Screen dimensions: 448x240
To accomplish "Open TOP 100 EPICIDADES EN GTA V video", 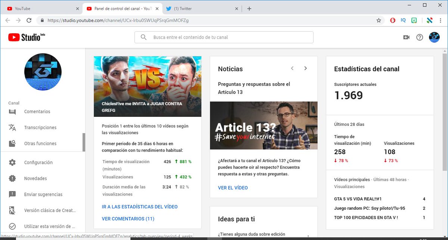I will click(366, 218).
